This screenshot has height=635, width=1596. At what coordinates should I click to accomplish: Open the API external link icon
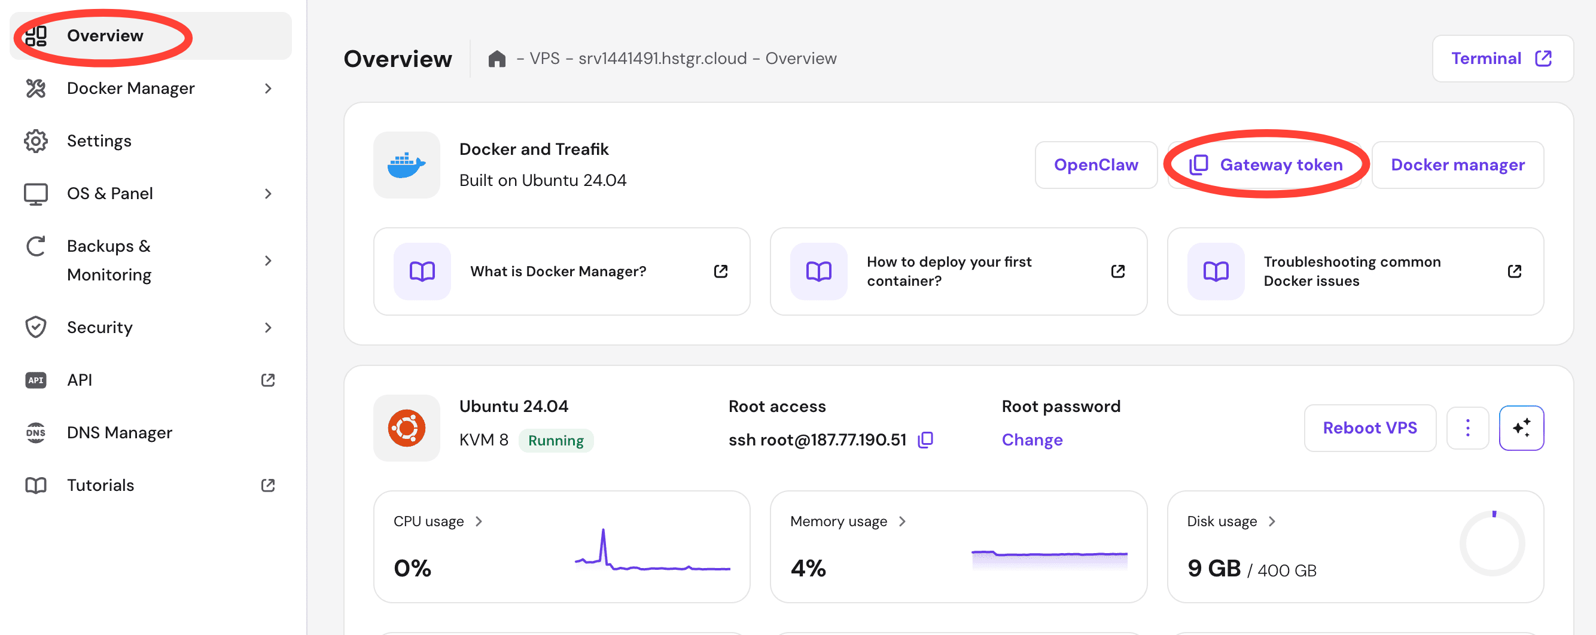click(268, 380)
